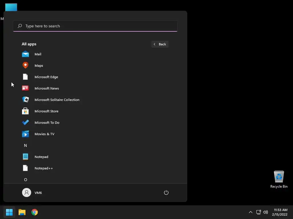Image resolution: width=293 pixels, height=219 pixels.
Task: Show hidden system tray icons chevron
Action: click(x=251, y=212)
